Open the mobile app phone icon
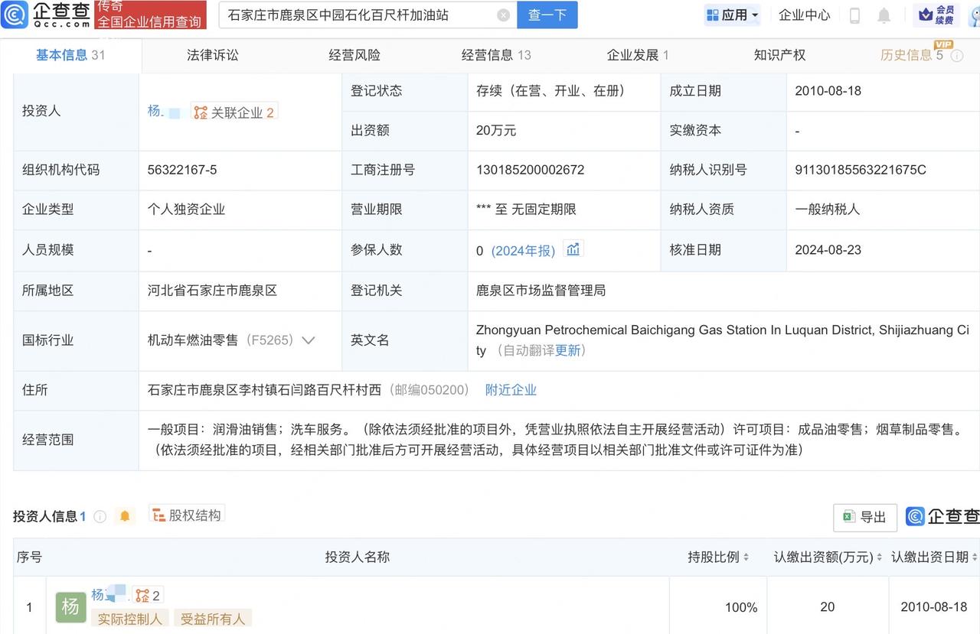The image size is (980, 634). point(855,15)
